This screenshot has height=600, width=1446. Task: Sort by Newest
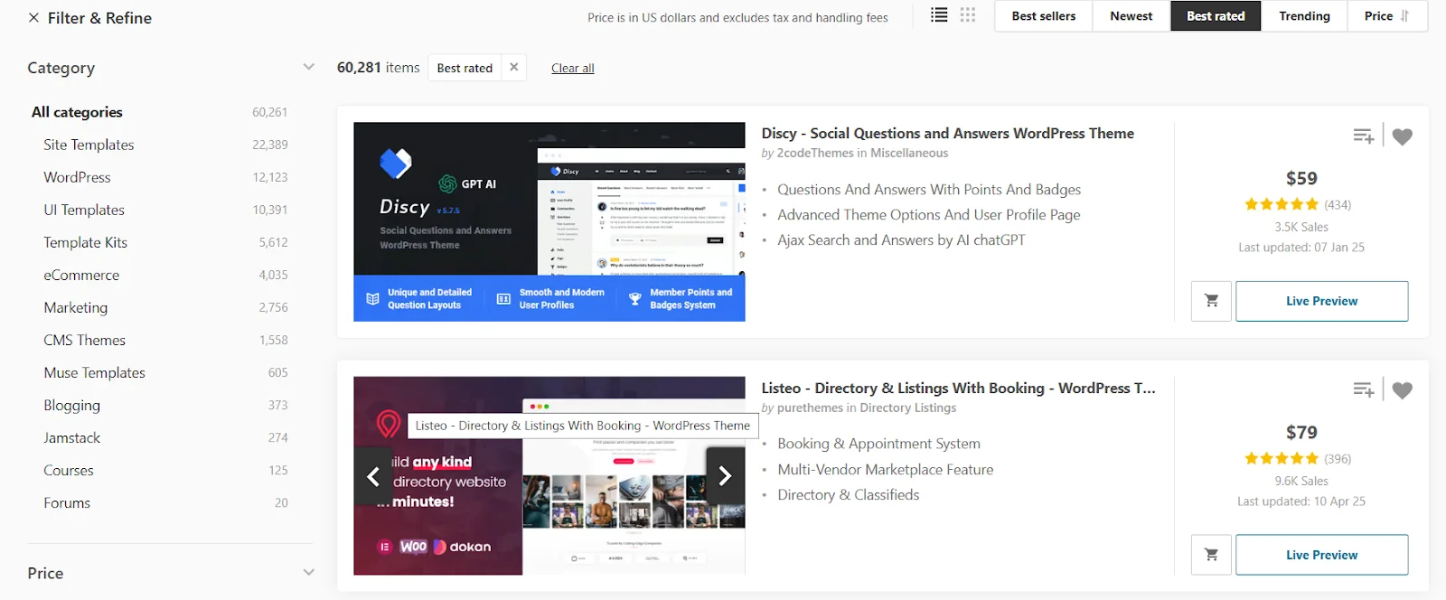[1131, 16]
